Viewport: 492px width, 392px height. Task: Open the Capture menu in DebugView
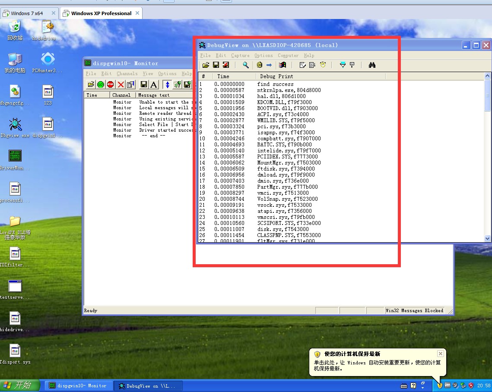(x=240, y=56)
